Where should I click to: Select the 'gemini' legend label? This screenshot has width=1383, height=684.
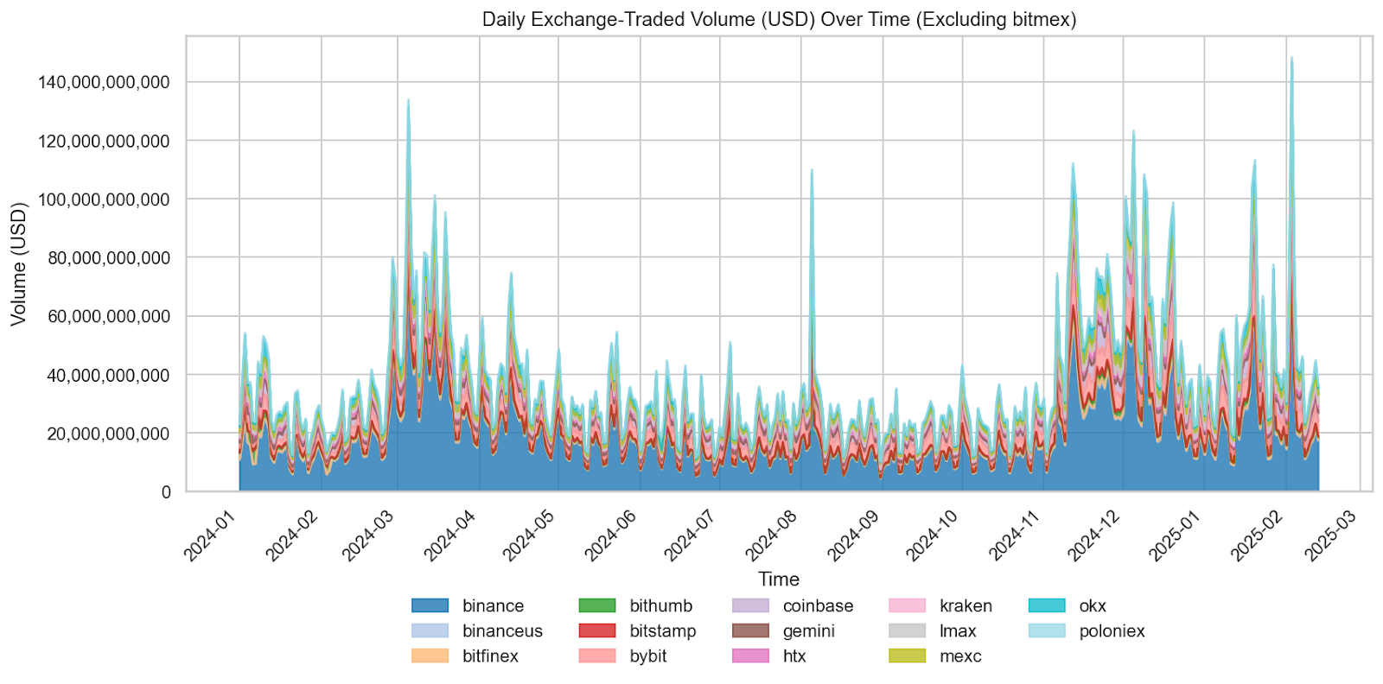point(809,631)
